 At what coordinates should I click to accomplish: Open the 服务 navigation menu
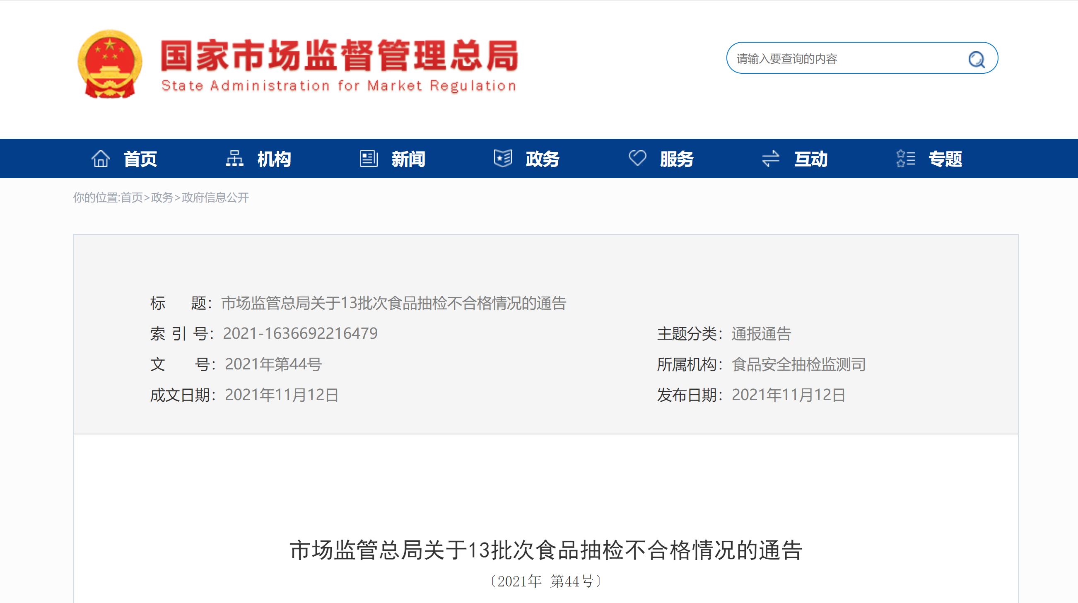(677, 159)
